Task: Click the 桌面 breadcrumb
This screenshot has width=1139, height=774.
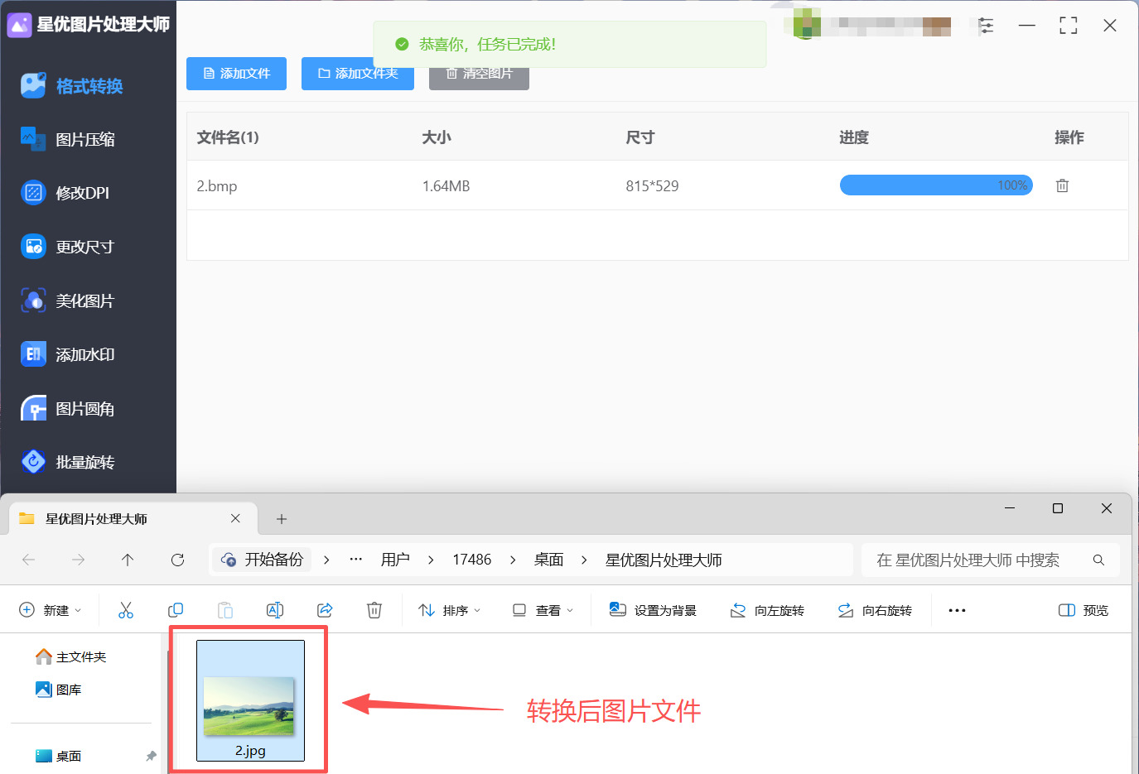Action: (x=548, y=560)
